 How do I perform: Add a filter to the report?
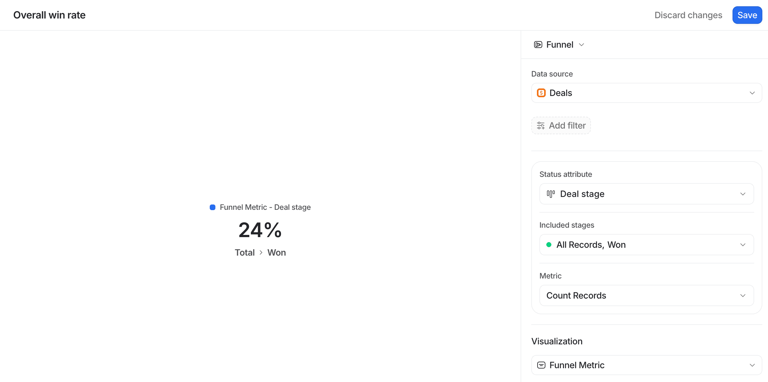tap(561, 125)
